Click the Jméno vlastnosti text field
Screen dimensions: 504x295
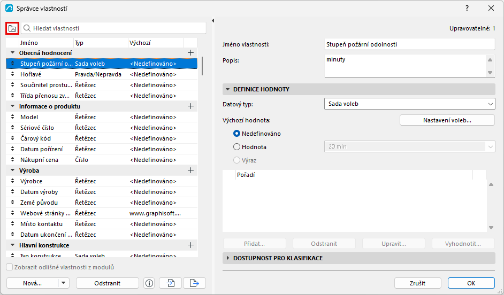coord(409,44)
